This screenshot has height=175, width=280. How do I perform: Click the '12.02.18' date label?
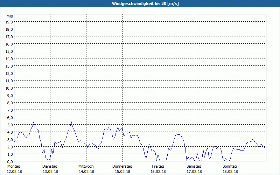[x=14, y=171]
